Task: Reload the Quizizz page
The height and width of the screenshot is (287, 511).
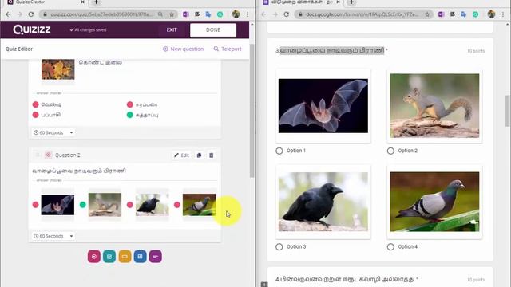Action: point(31,14)
